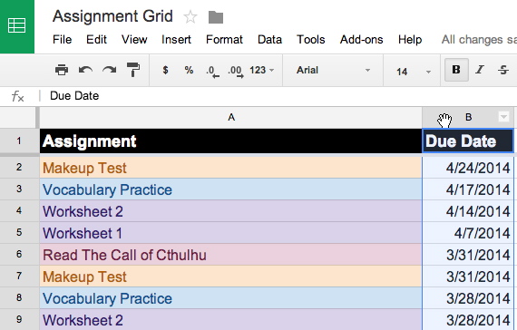Open the Insert menu
The width and height of the screenshot is (517, 330).
[176, 40]
